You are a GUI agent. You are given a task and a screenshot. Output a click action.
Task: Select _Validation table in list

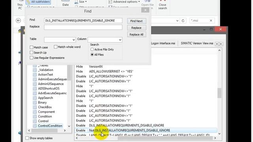pyautogui.click(x=45, y=70)
